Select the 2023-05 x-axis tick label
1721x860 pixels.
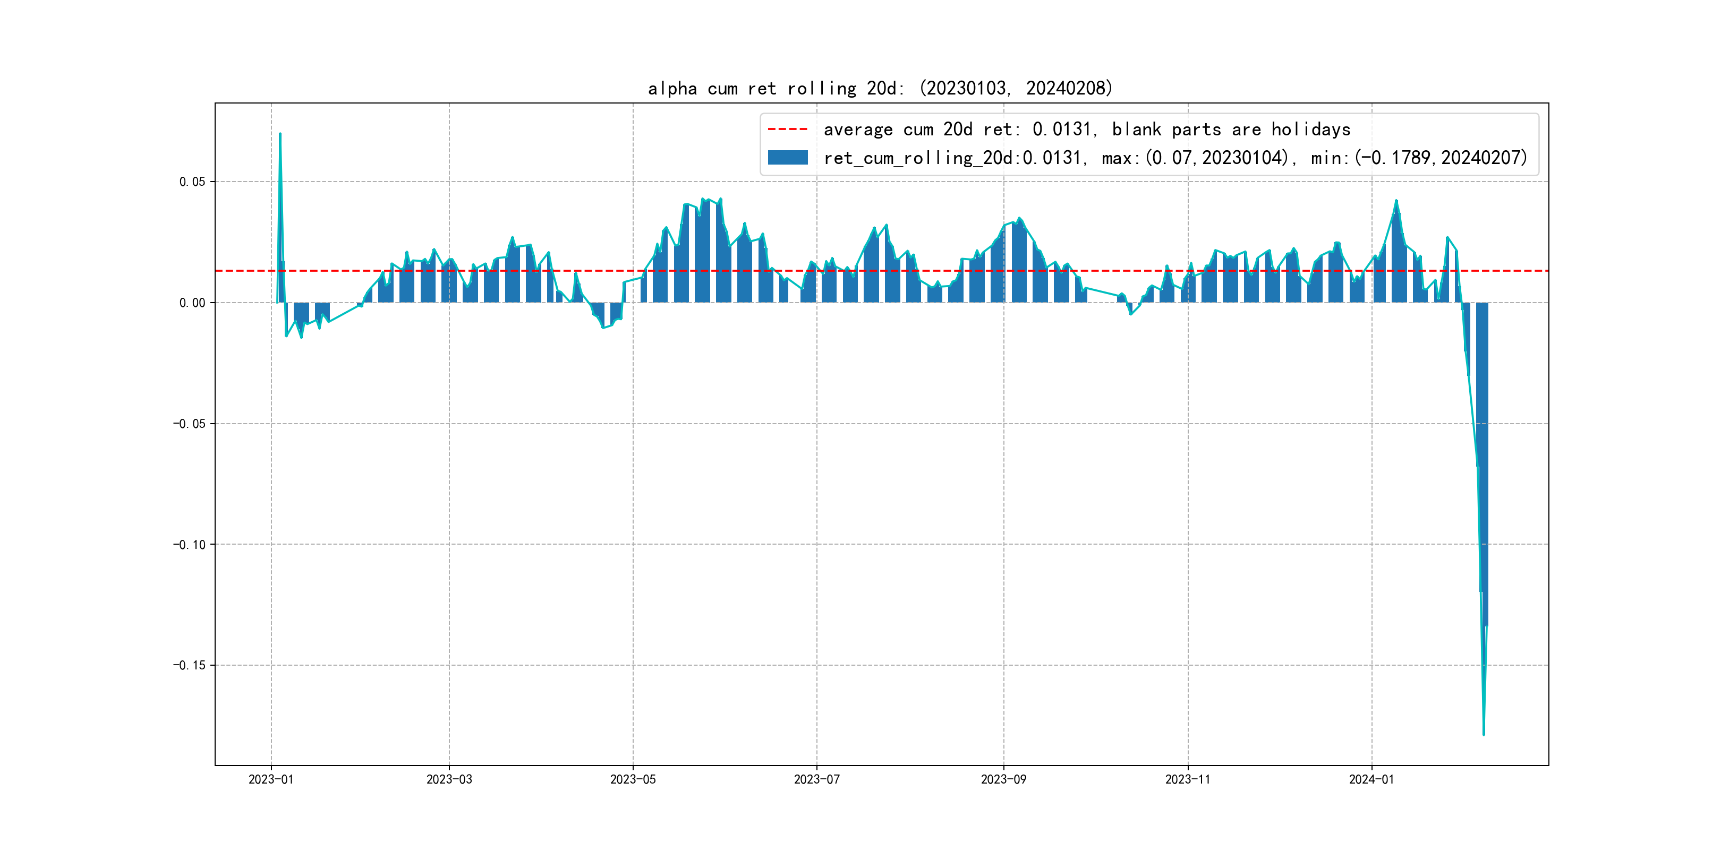click(x=633, y=779)
